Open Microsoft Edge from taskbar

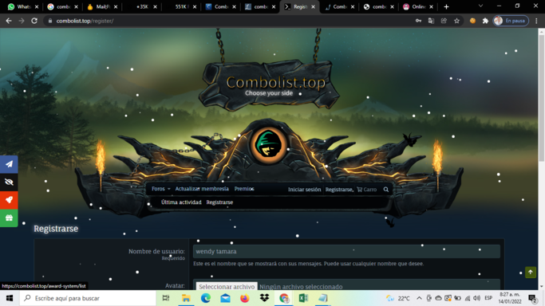[206, 298]
